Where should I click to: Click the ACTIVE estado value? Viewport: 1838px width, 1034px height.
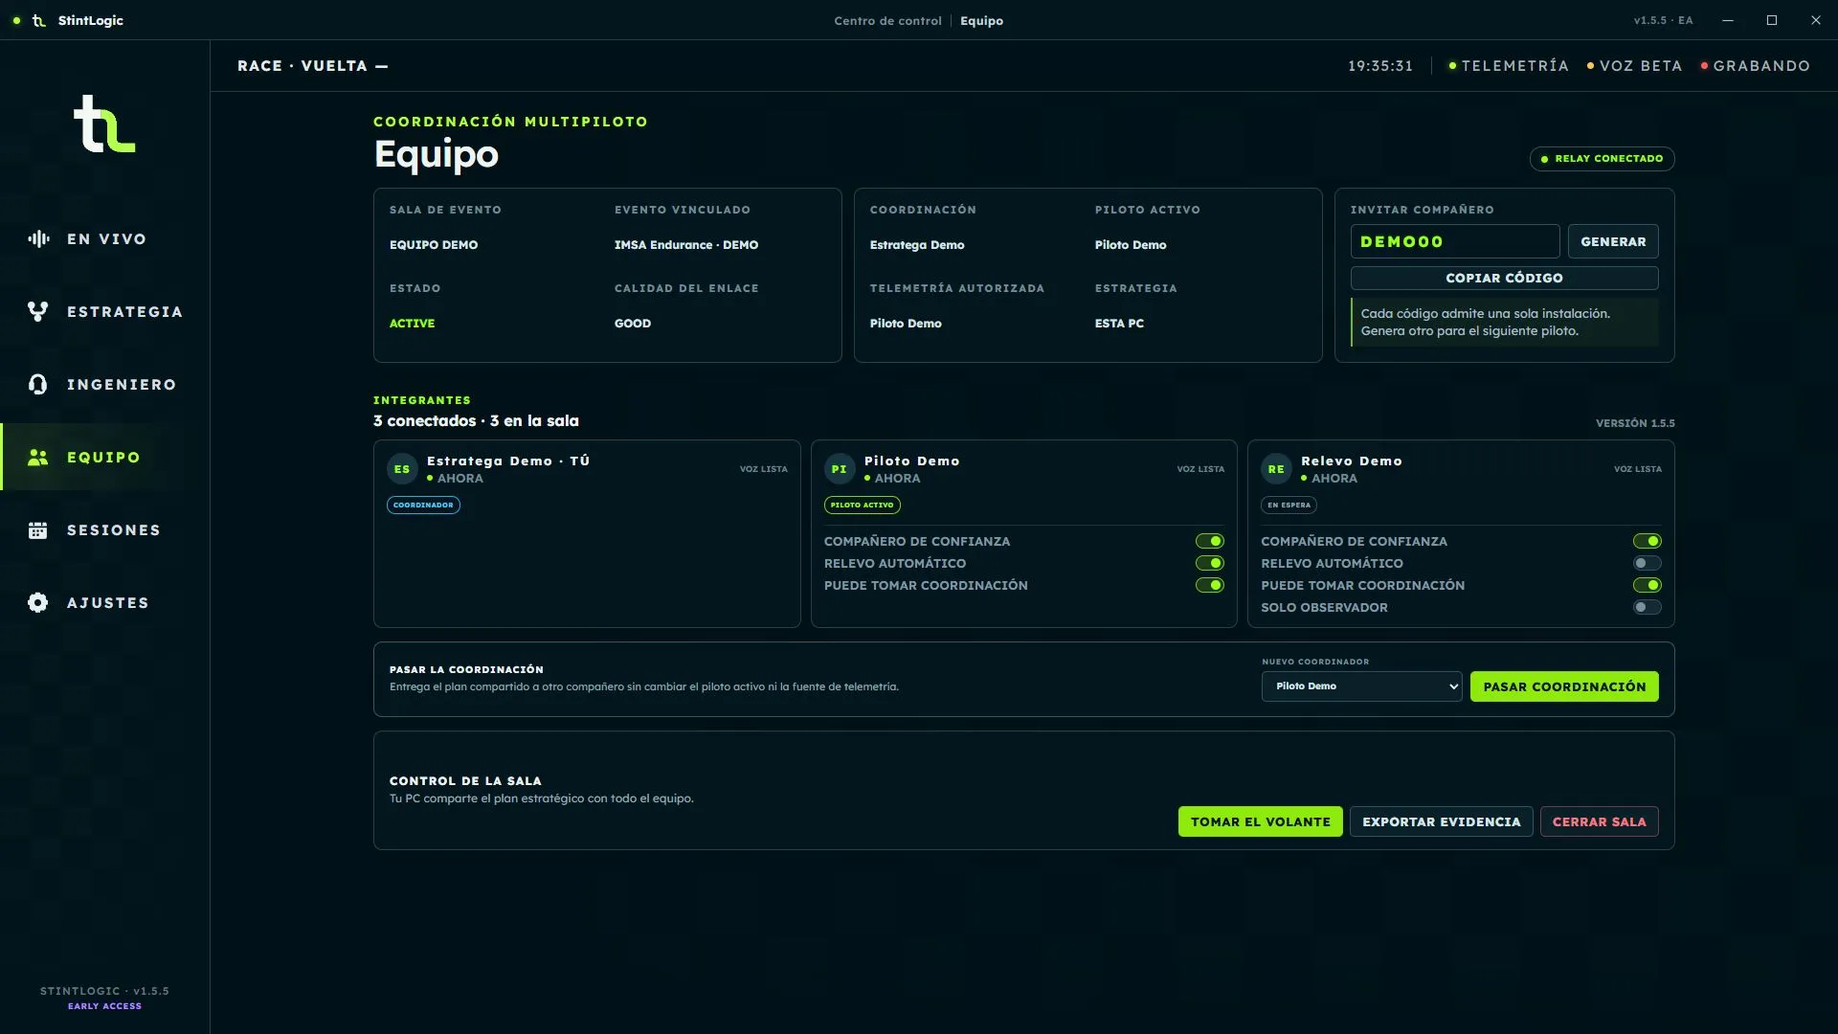[412, 324]
